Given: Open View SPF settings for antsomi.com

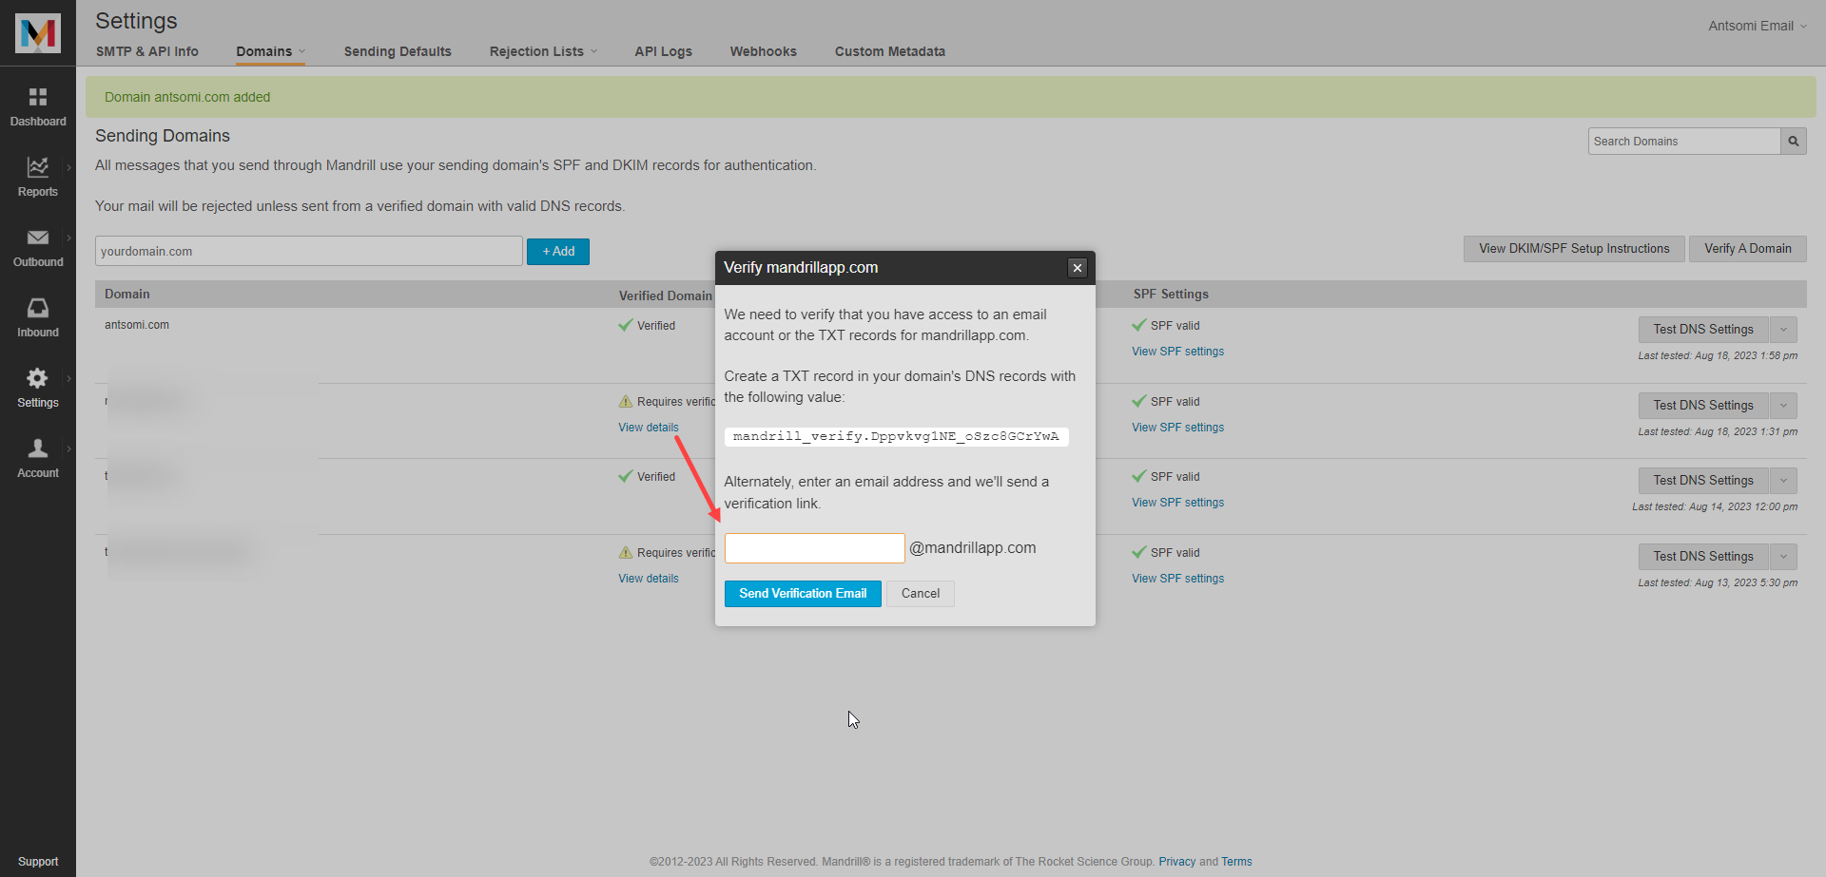Looking at the screenshot, I should click(x=1177, y=352).
